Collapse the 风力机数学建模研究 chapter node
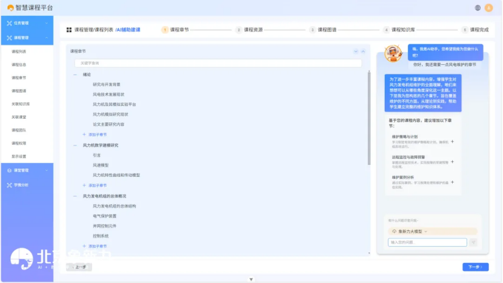This screenshot has height=283, width=503. 75,145
